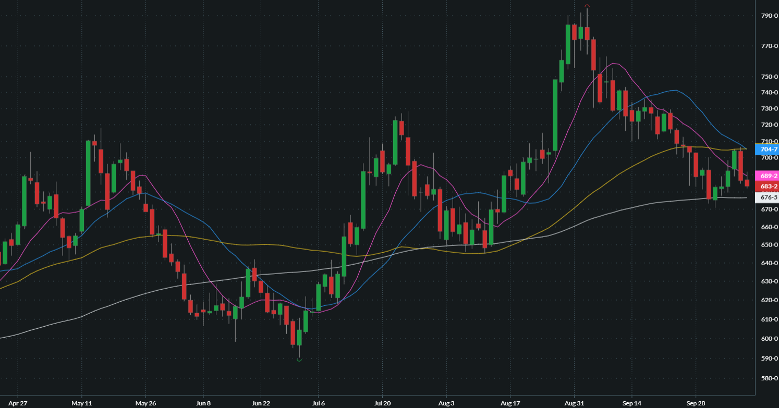
Task: Select the Aug 17 date label
Action: coord(510,403)
